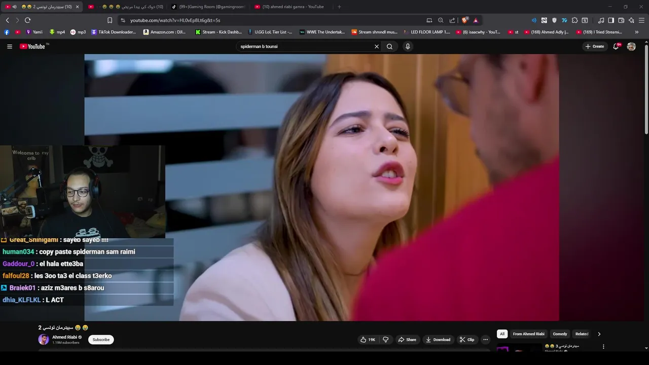
Task: Start voice search with microphone icon
Action: coord(407,46)
